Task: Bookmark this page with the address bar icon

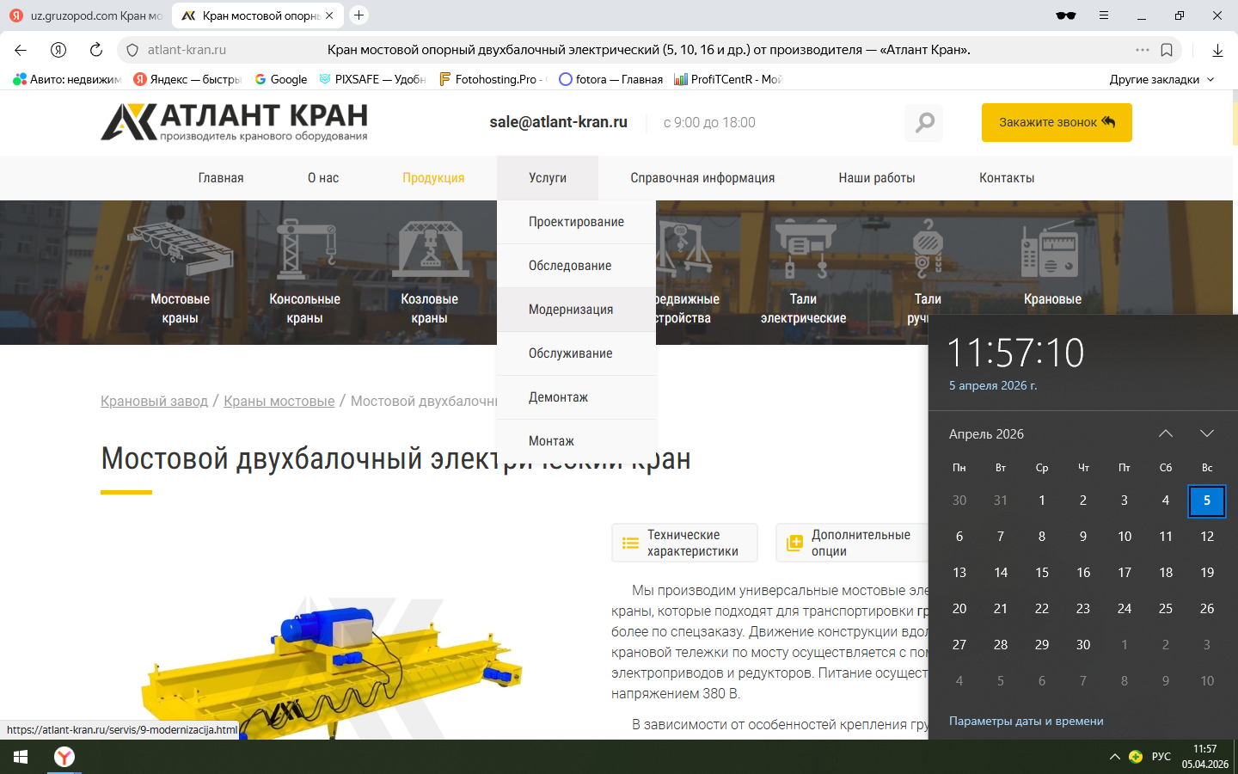Action: point(1167,50)
